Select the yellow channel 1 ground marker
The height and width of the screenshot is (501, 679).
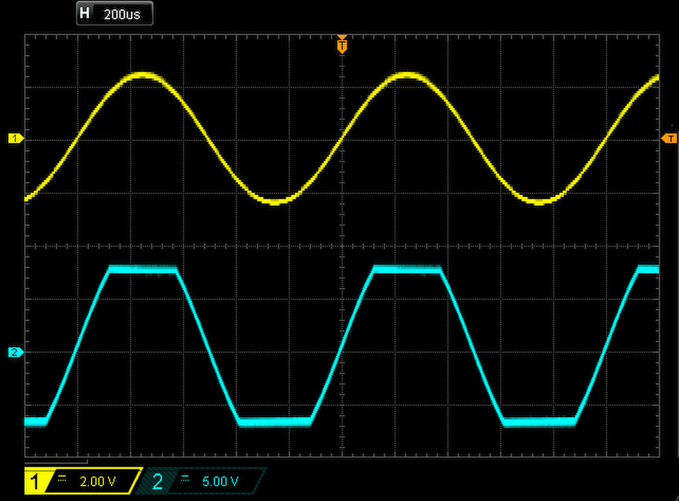tap(15, 138)
